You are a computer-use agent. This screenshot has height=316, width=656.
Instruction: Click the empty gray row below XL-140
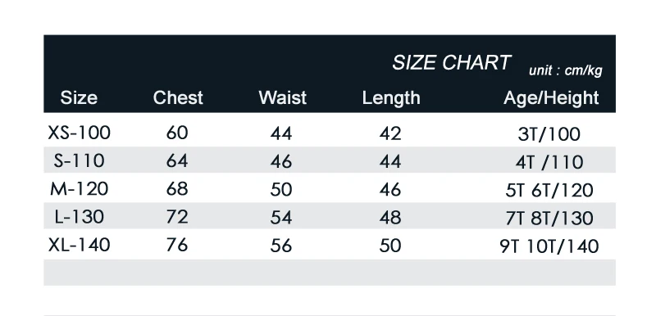point(330,272)
